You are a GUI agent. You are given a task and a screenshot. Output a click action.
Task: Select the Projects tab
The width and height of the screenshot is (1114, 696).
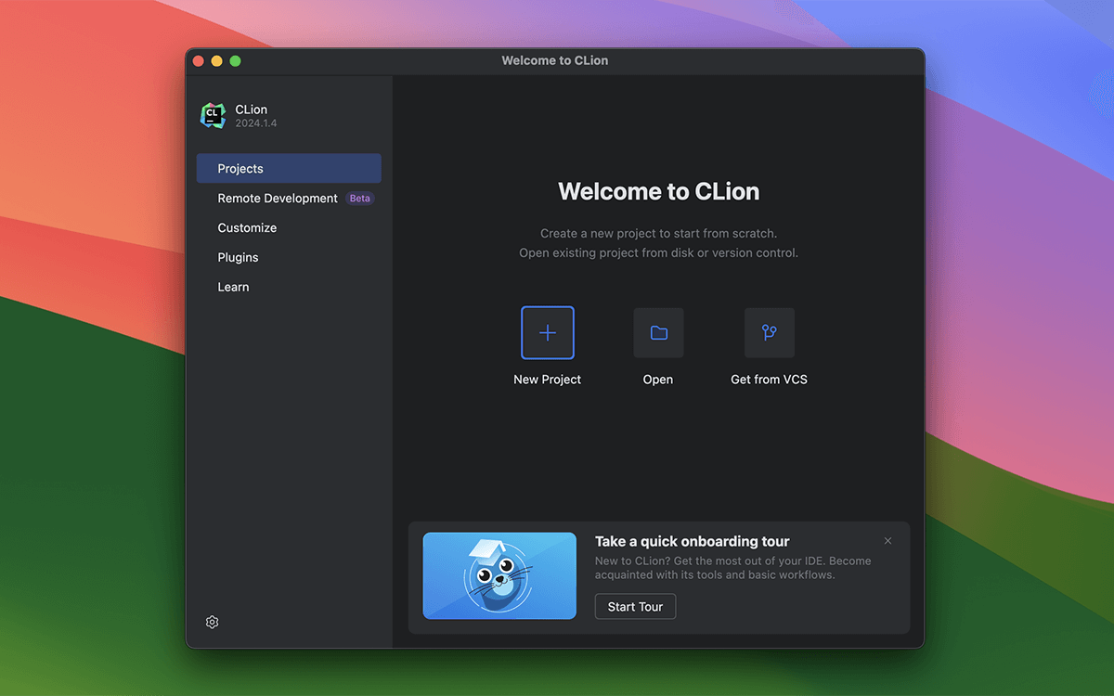pos(289,168)
